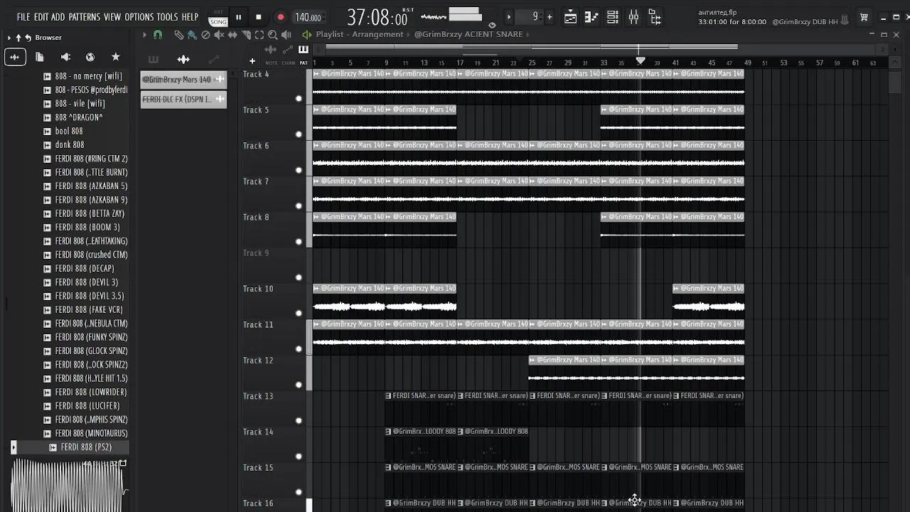Mute Track 13 with its green dot

click(x=299, y=420)
